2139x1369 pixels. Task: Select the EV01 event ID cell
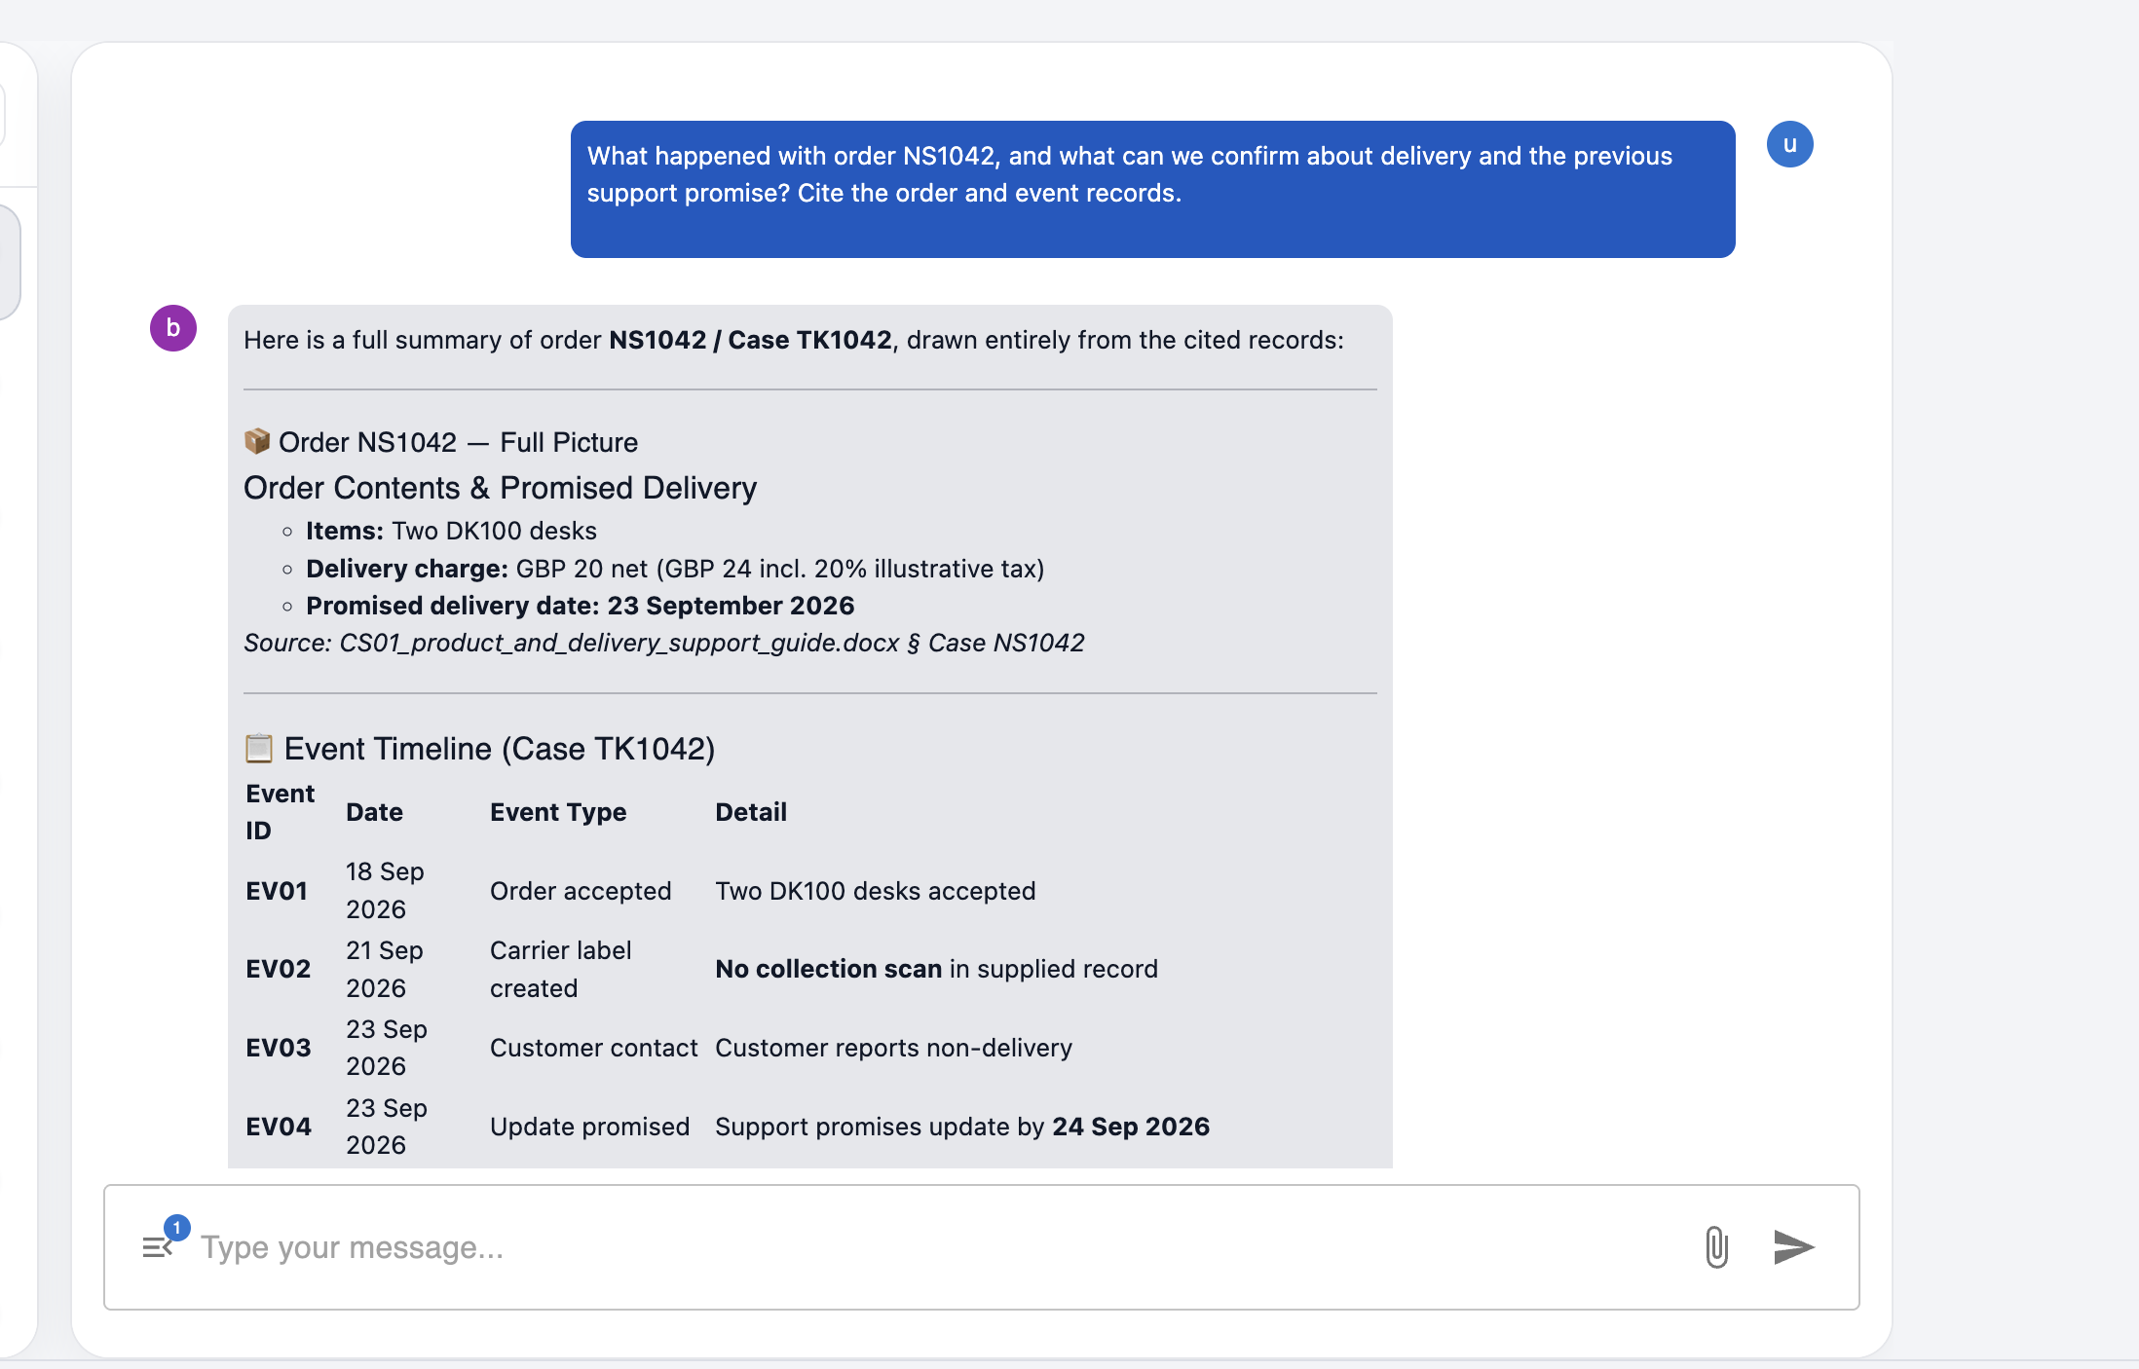(x=277, y=891)
